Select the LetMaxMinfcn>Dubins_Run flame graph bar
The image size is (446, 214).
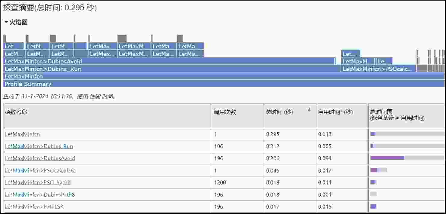[x=172, y=69]
